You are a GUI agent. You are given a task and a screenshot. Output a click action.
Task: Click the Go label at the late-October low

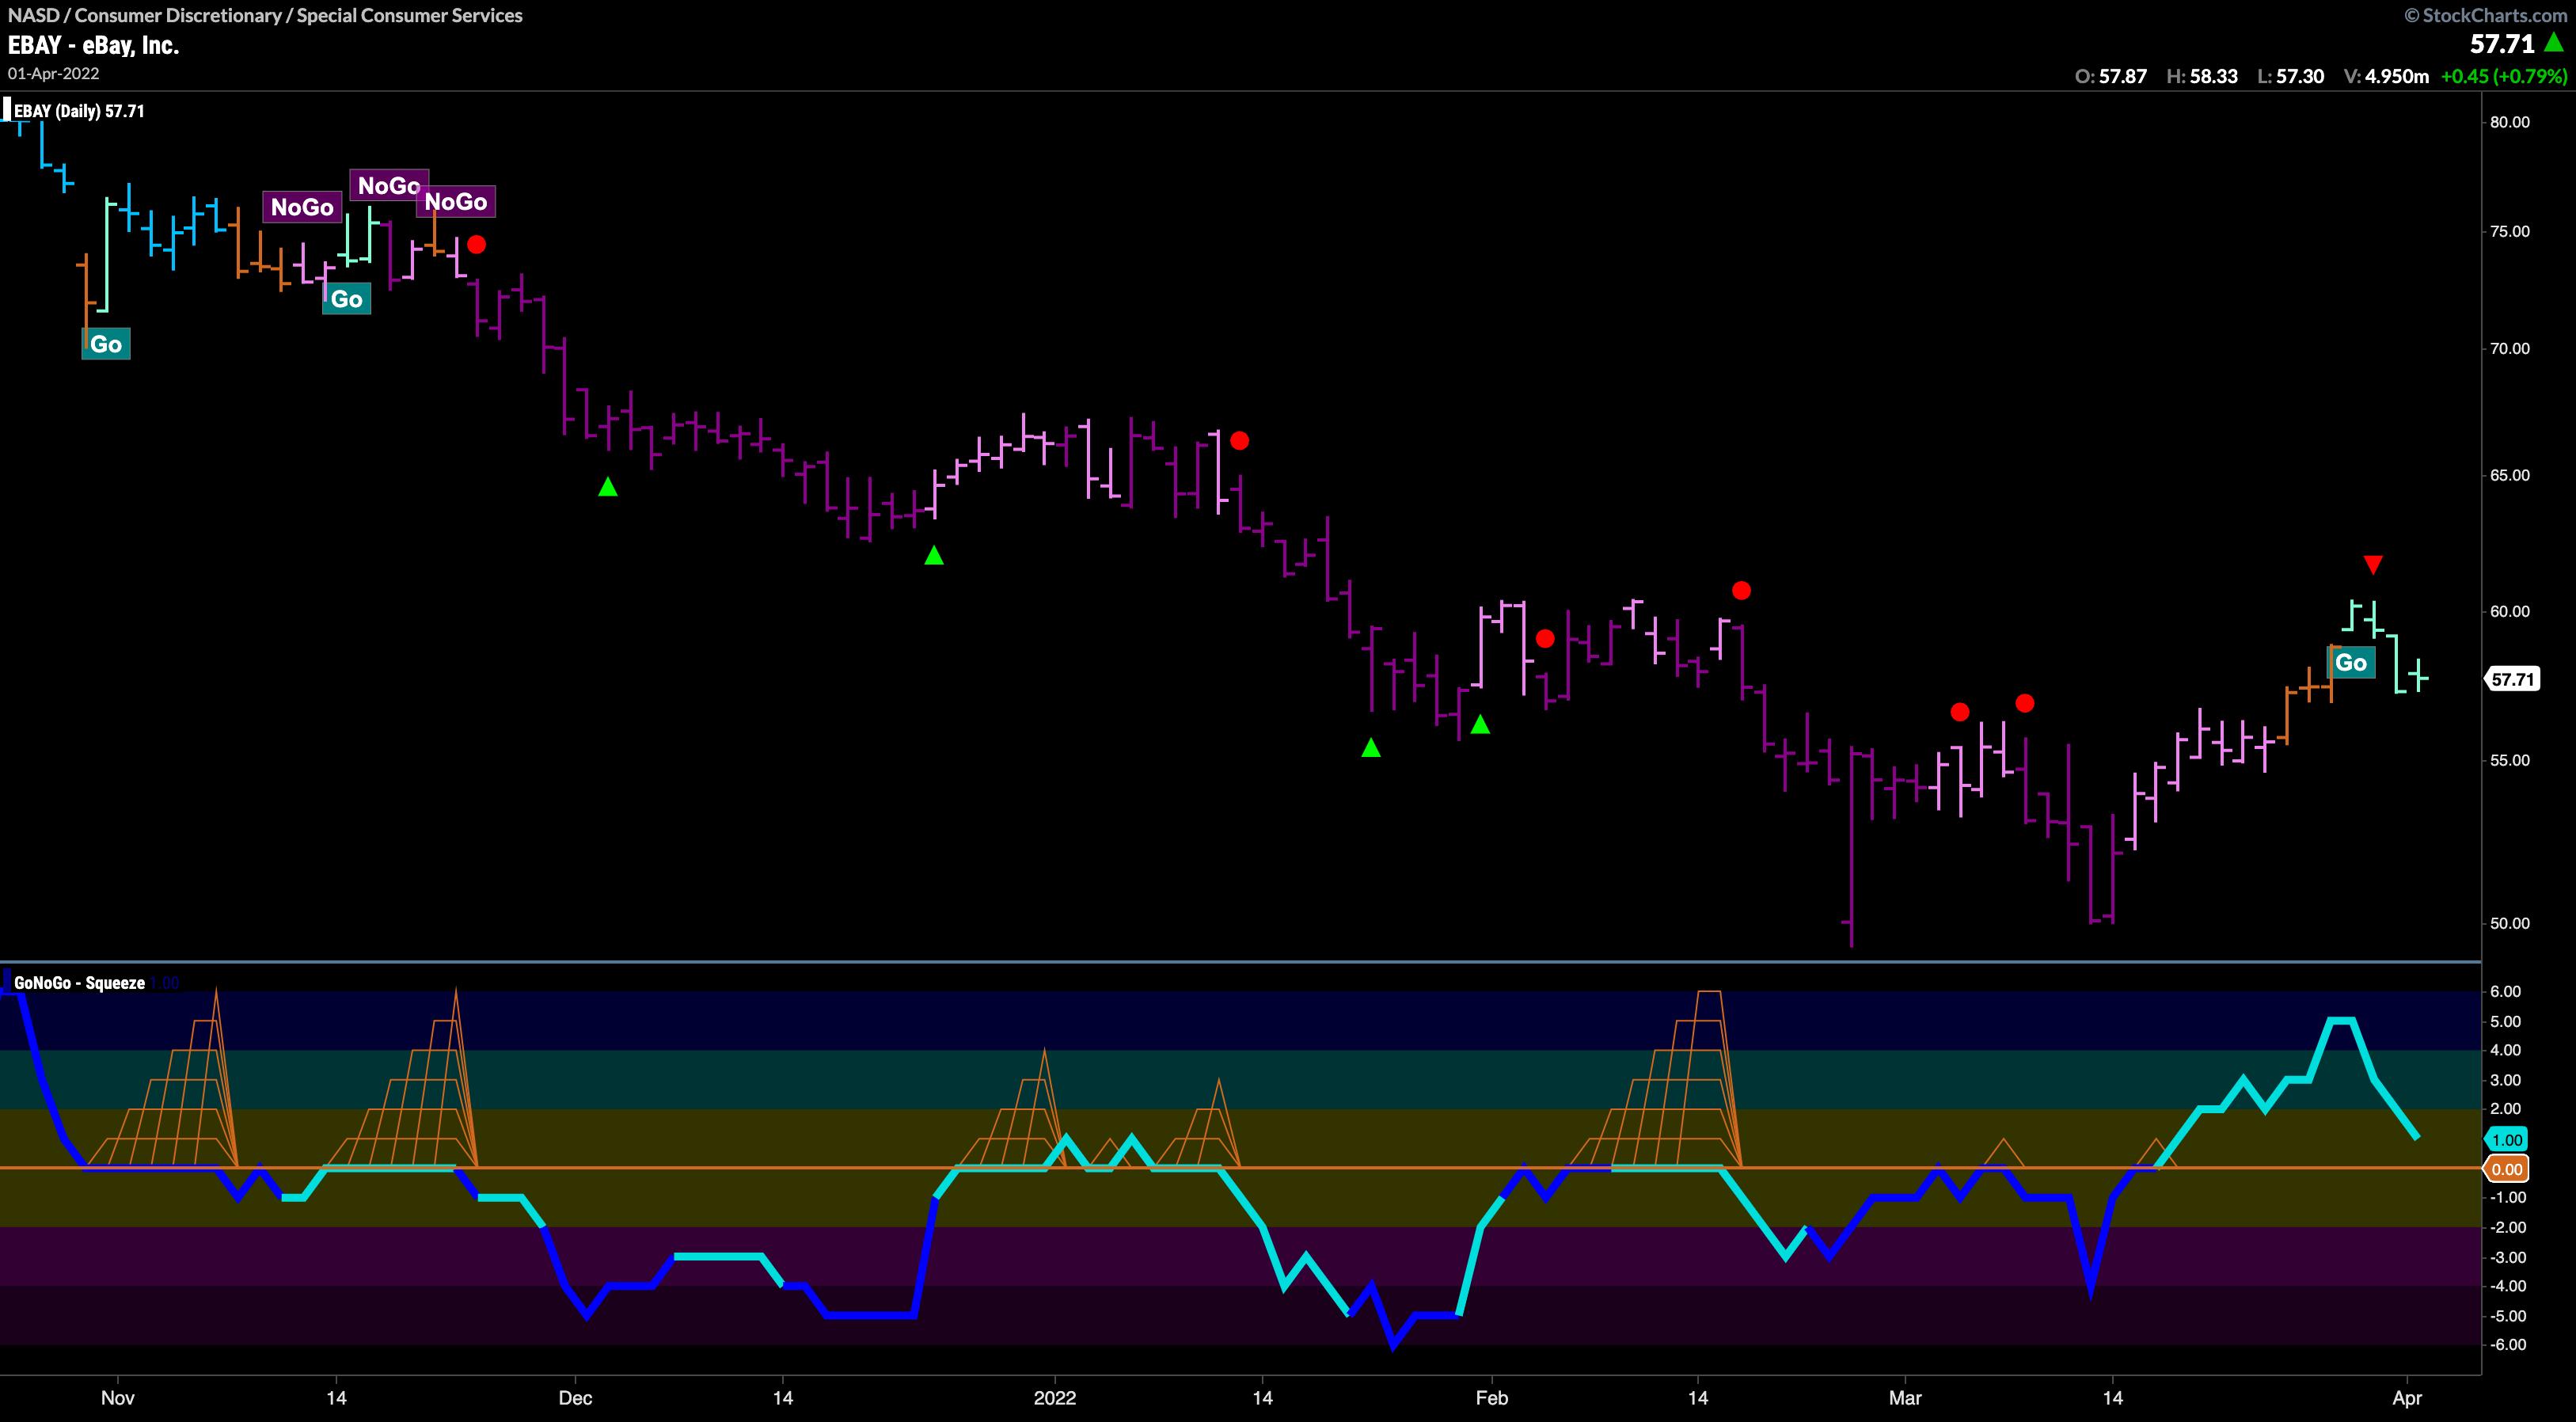pyautogui.click(x=106, y=344)
